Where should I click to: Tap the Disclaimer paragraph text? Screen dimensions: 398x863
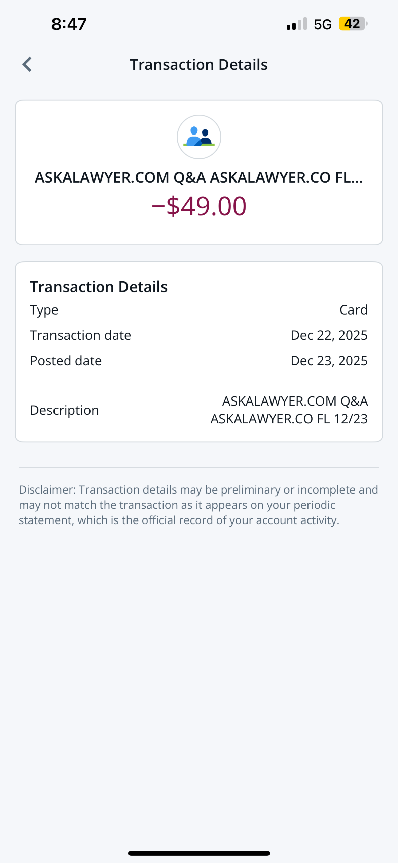198,505
